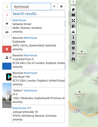Click the museum building icon
This screenshot has width=98, height=127.
point(73,42)
